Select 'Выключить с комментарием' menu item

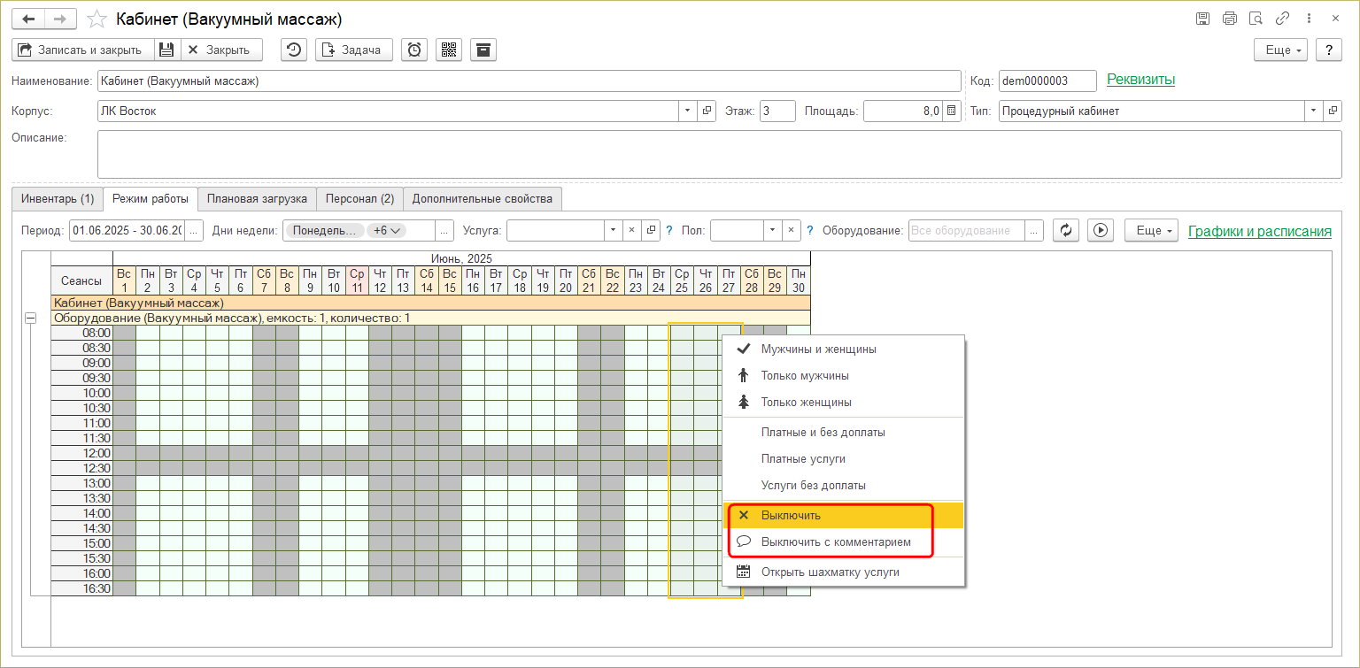[835, 541]
